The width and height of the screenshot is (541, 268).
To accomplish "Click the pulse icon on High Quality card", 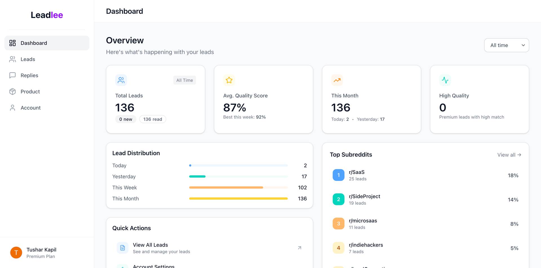I will pos(445,80).
